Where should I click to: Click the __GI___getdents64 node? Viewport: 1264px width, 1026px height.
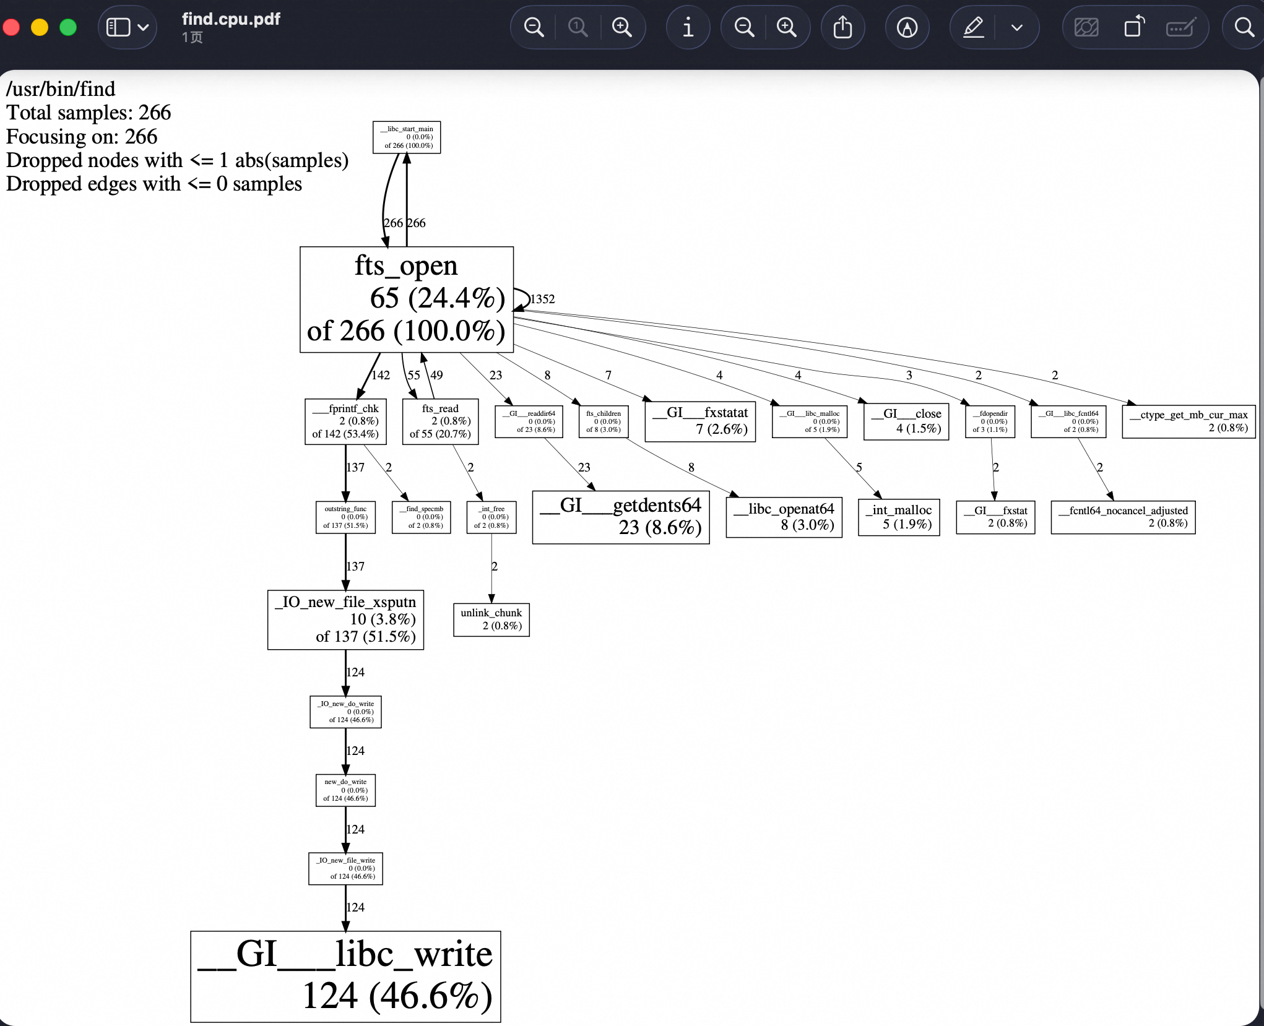tap(620, 517)
